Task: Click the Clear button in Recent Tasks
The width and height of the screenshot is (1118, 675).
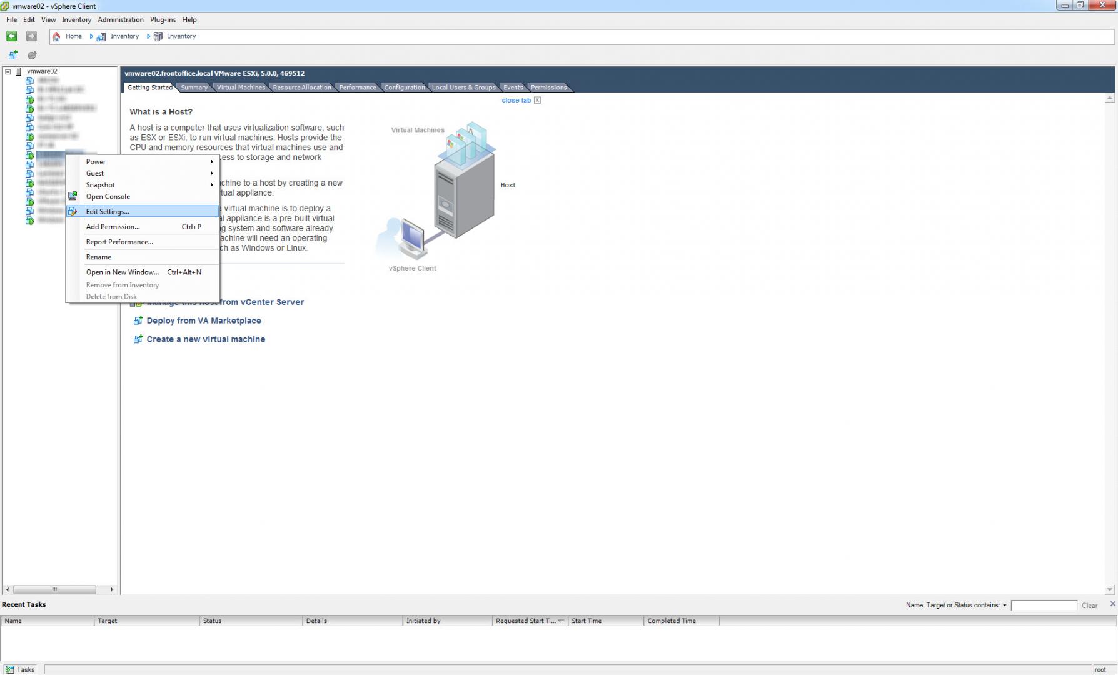Action: [x=1089, y=606]
